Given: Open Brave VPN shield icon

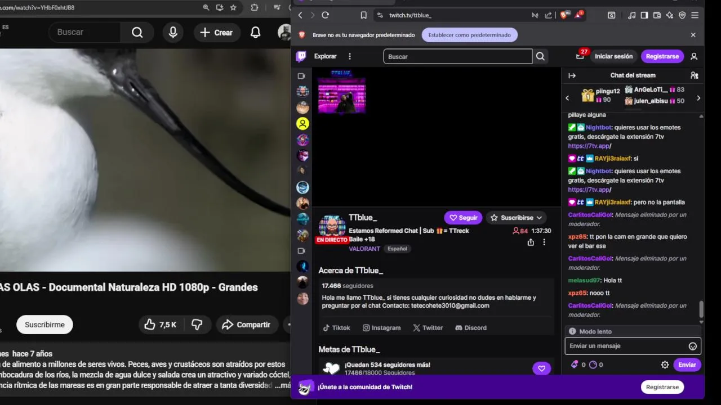Looking at the screenshot, I should (682, 15).
